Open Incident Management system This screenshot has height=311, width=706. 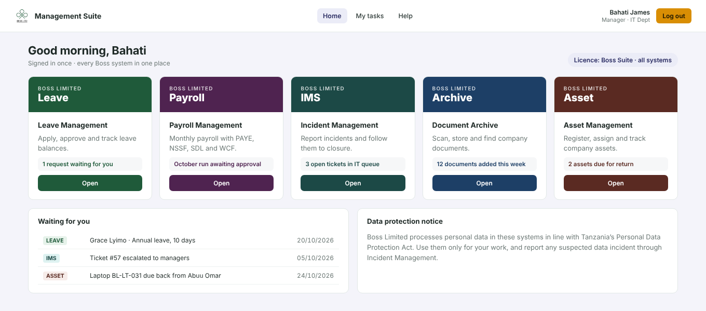coord(353,183)
